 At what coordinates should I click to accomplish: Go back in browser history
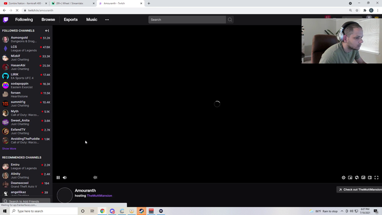[x=4, y=11]
